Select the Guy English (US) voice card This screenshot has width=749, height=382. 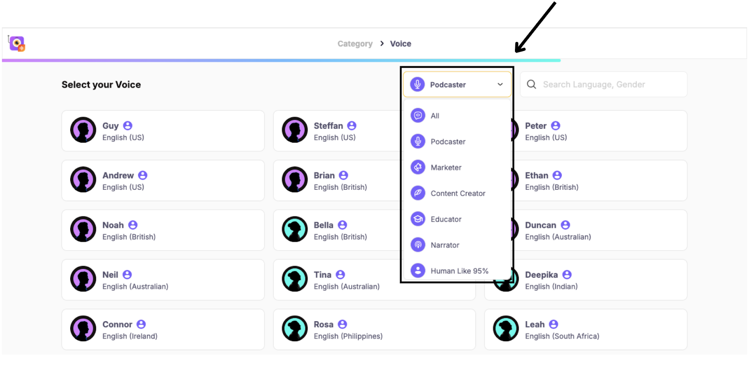163,131
